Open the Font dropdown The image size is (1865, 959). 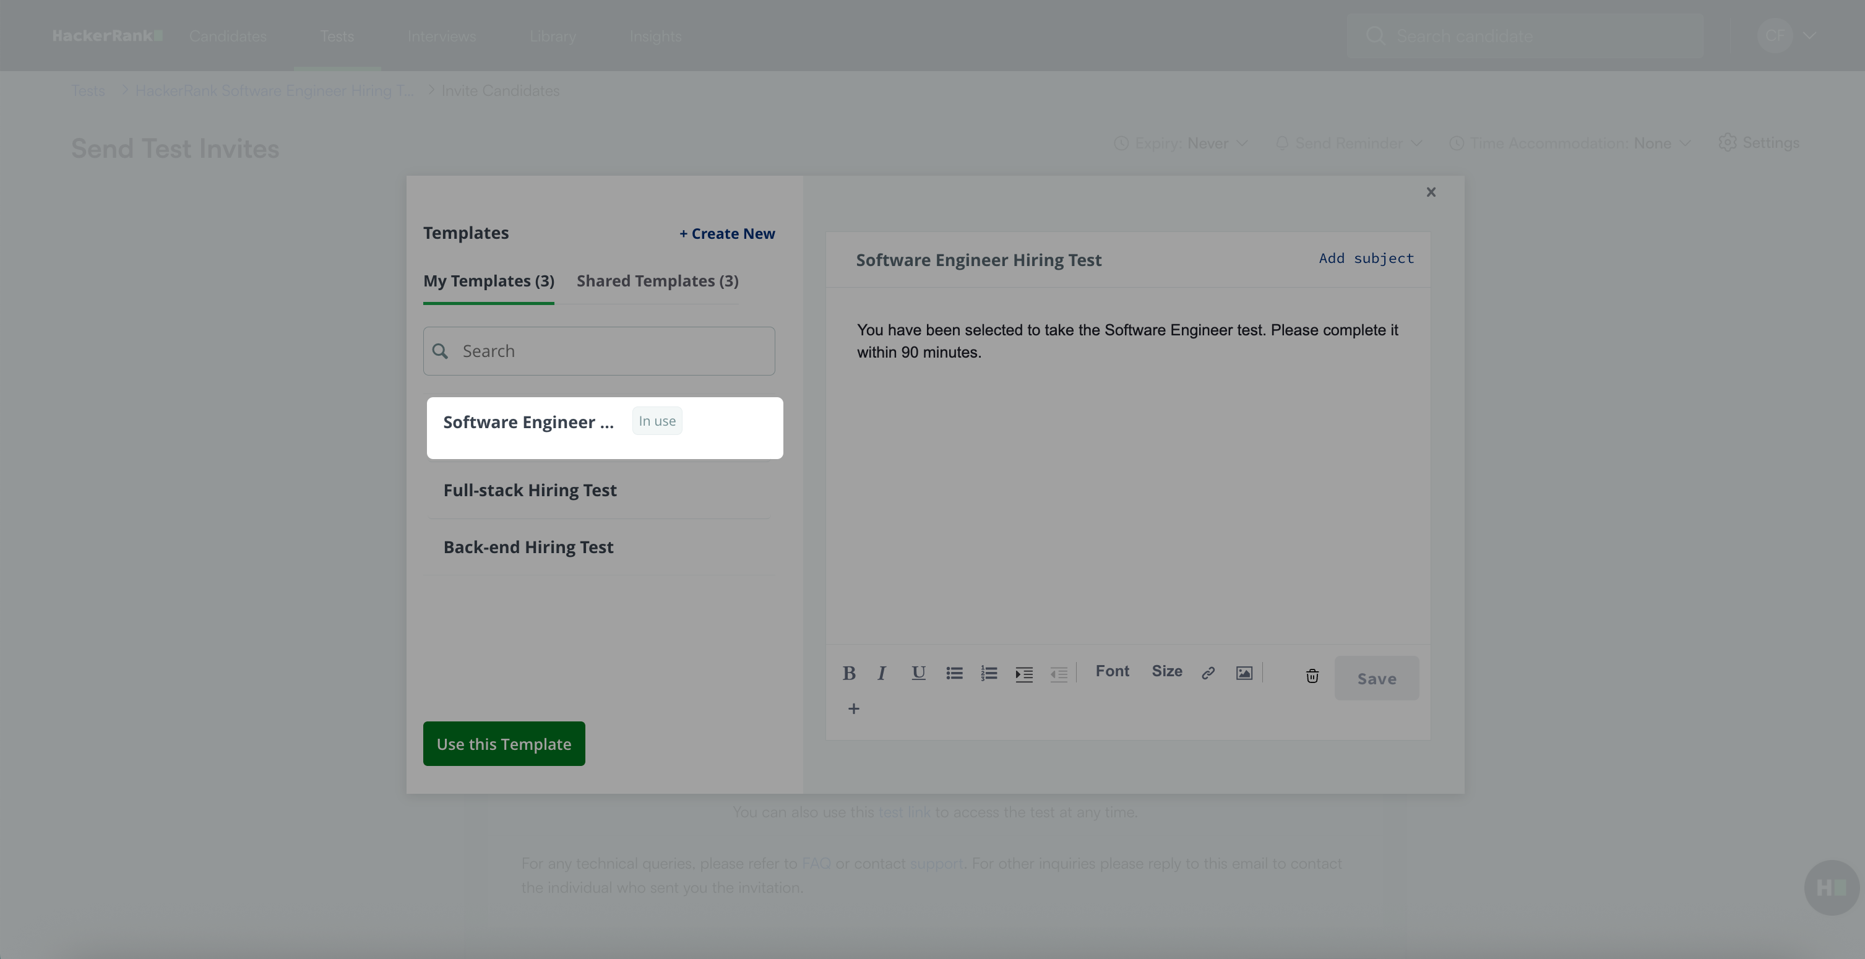pyautogui.click(x=1112, y=672)
